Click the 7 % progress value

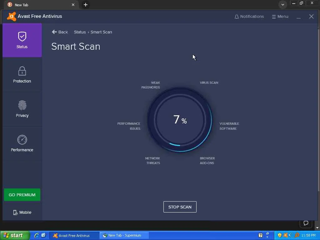click(180, 120)
